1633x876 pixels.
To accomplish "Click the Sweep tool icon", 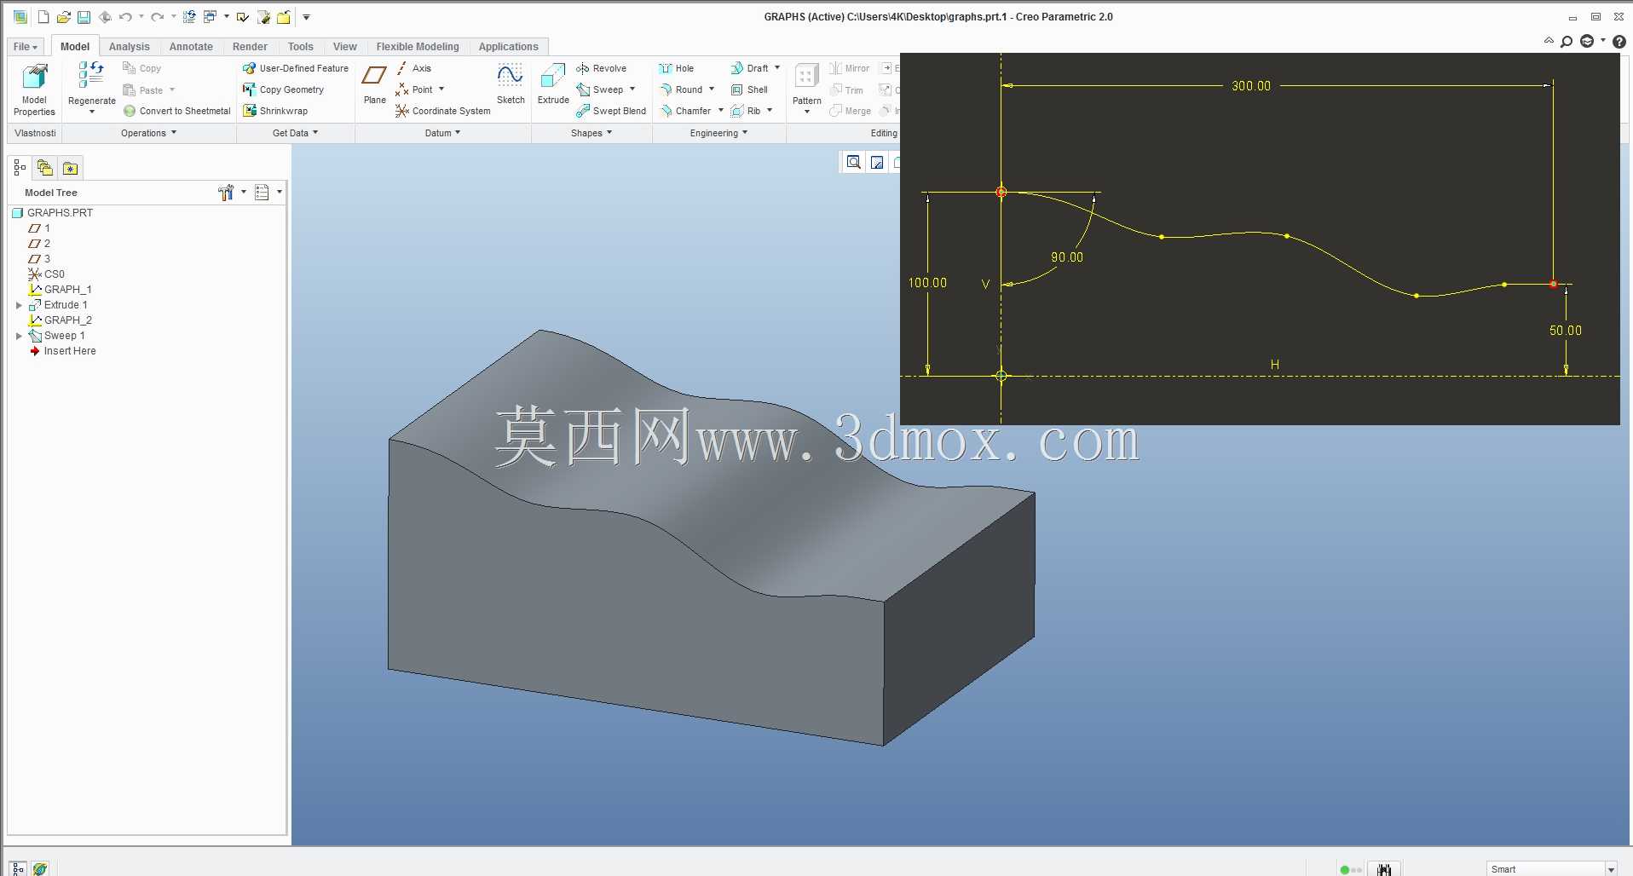I will coord(583,89).
